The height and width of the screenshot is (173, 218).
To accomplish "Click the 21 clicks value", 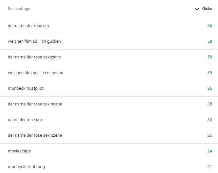I will coord(209,167).
